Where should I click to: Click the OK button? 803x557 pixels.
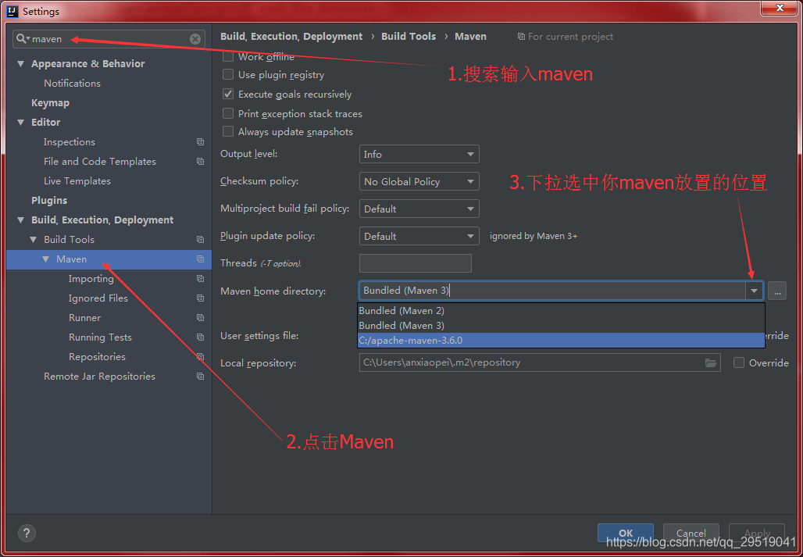coord(626,533)
